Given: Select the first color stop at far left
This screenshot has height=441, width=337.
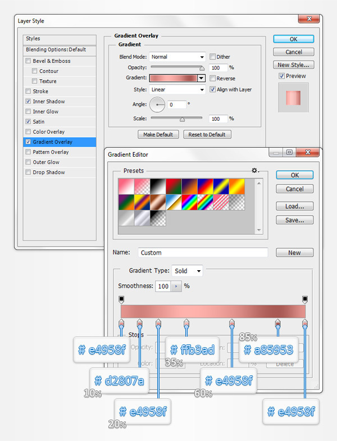Looking at the screenshot, I should click(121, 323).
